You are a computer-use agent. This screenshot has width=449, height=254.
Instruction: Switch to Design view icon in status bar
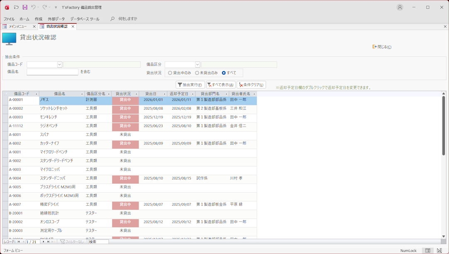click(x=439, y=251)
